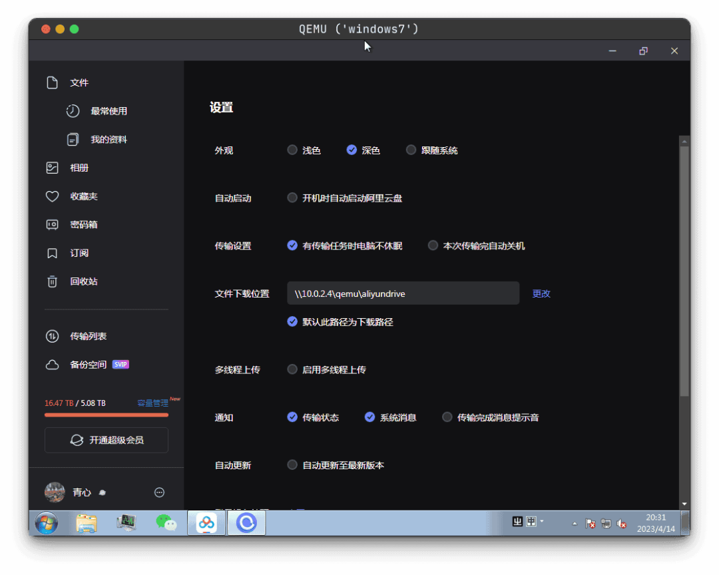Open the system monitor taskbar icon
The width and height of the screenshot is (719, 575).
click(126, 522)
